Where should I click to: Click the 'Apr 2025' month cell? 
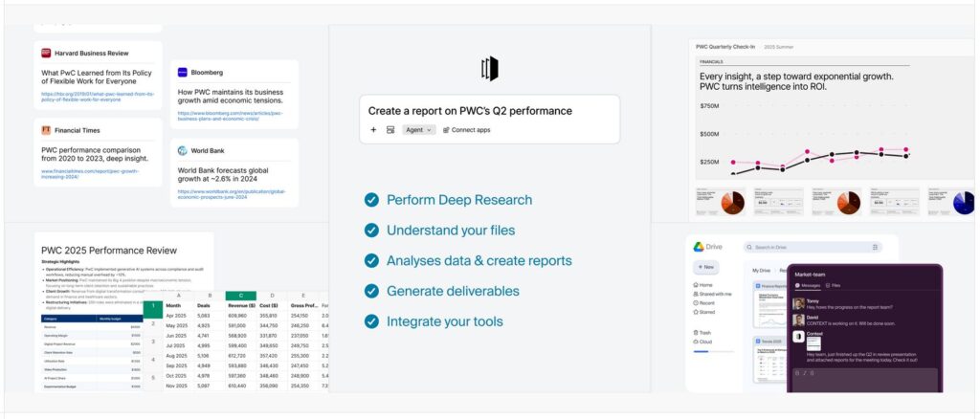click(x=178, y=316)
